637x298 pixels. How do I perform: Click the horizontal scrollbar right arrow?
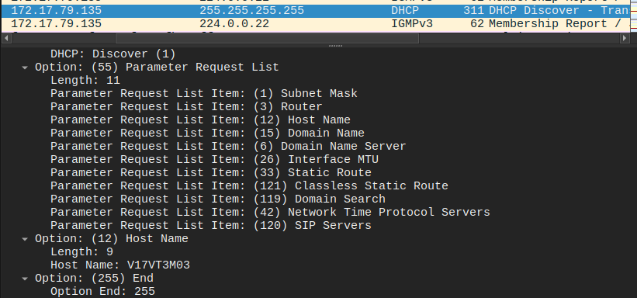coord(625,39)
